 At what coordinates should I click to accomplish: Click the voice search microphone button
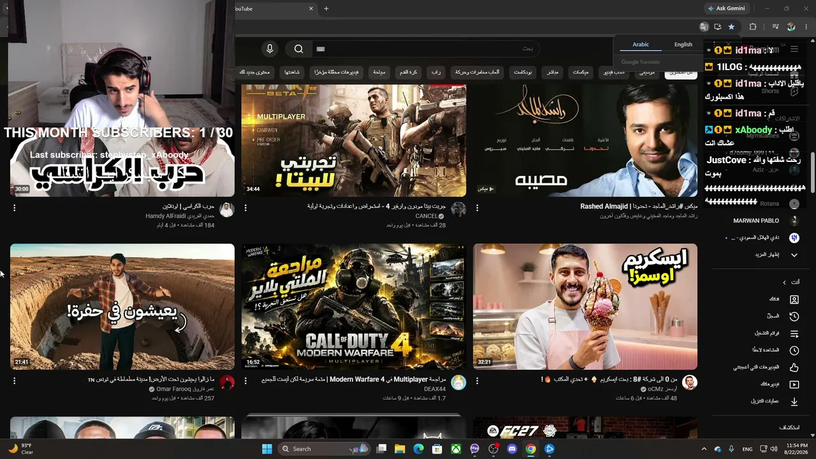click(270, 49)
